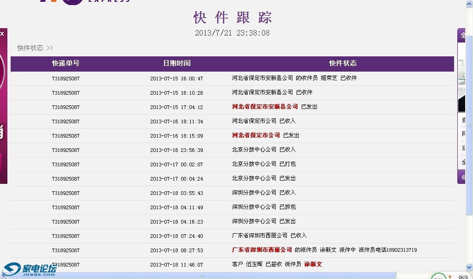Image resolution: width=473 pixels, height=279 pixels.
Task: Click the 快件状态 column header
Action: (x=343, y=63)
